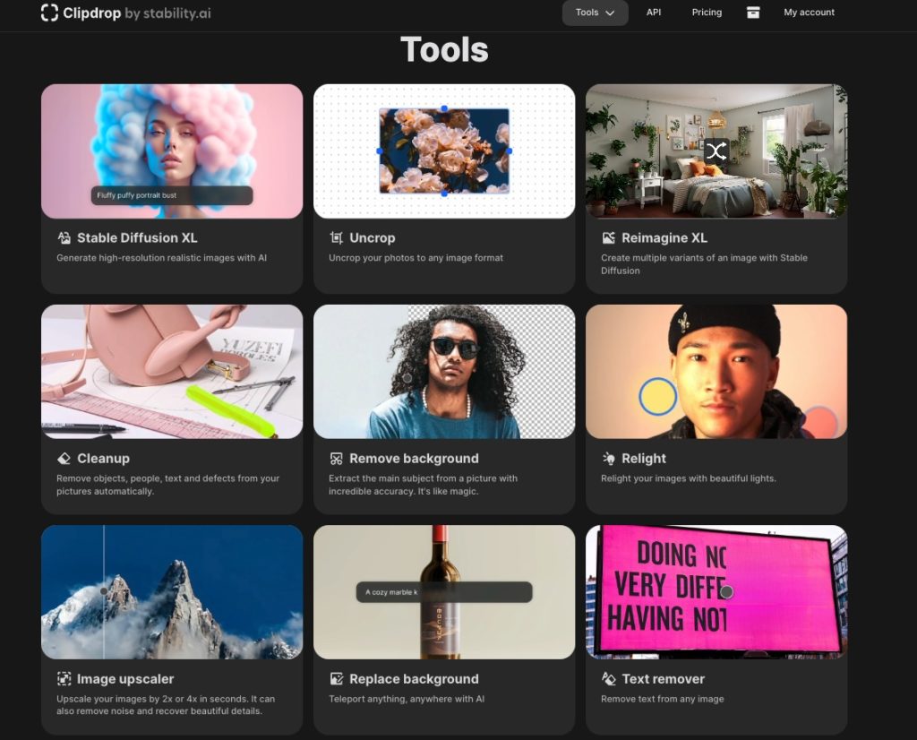
Task: Click the Image upscaler icon
Action: tap(64, 679)
